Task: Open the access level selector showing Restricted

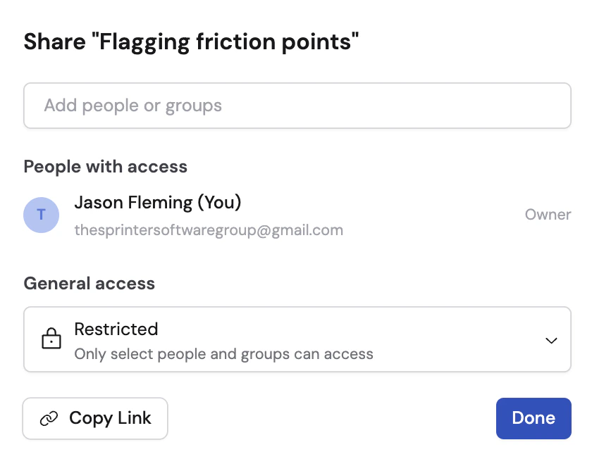Action: pos(296,339)
